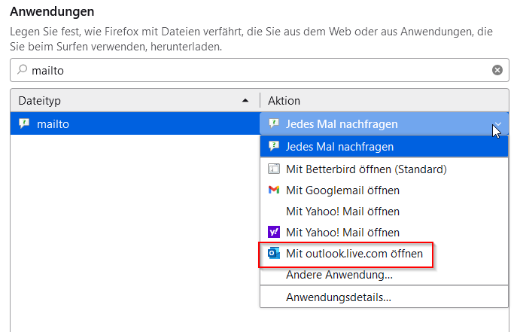Screen dimensions: 520x332
Task: Select "Mit Googlemail öffnen" option
Action: pos(342,190)
